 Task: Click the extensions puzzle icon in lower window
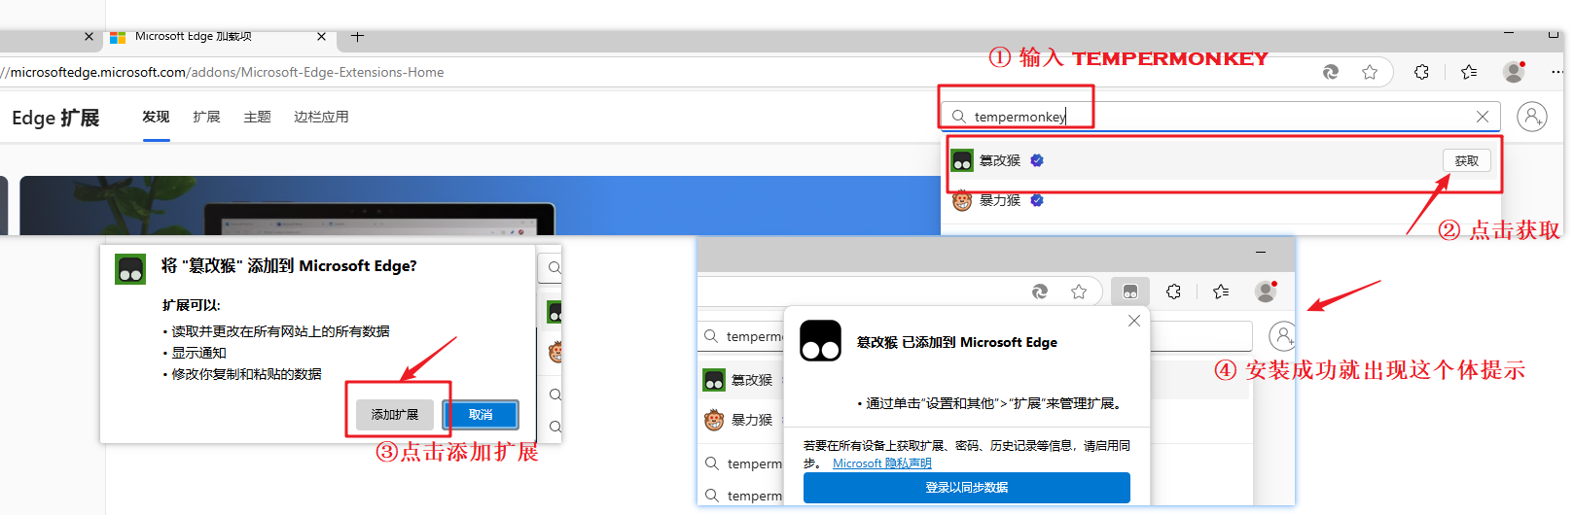(1173, 292)
